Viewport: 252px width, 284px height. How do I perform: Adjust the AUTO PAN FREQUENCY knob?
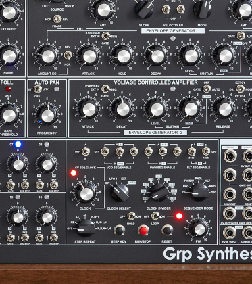[x=47, y=116]
